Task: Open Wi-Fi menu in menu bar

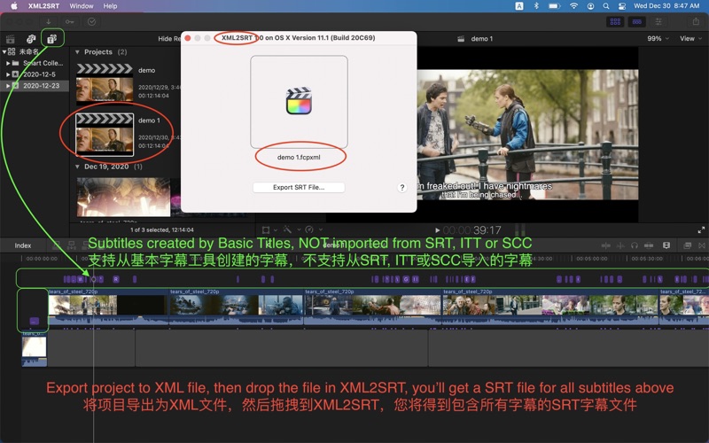Action: (573, 6)
